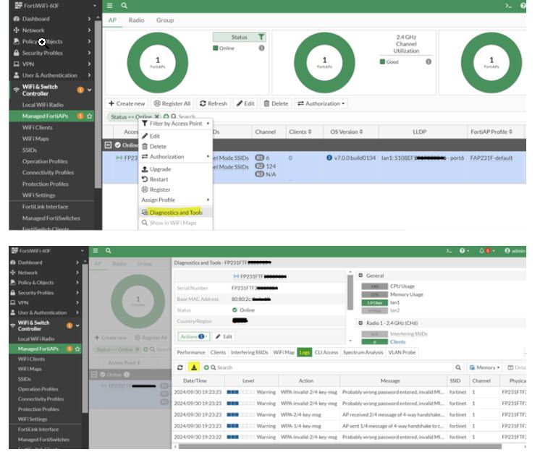540x452 pixels.
Task: Remove the Status == Online filter chip
Action: point(157,116)
